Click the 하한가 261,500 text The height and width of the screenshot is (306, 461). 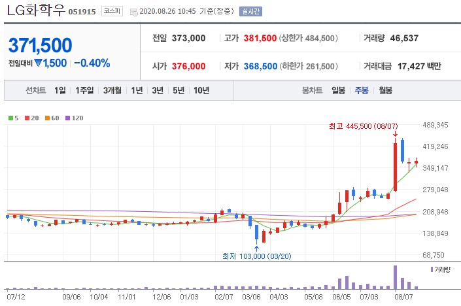(309, 66)
